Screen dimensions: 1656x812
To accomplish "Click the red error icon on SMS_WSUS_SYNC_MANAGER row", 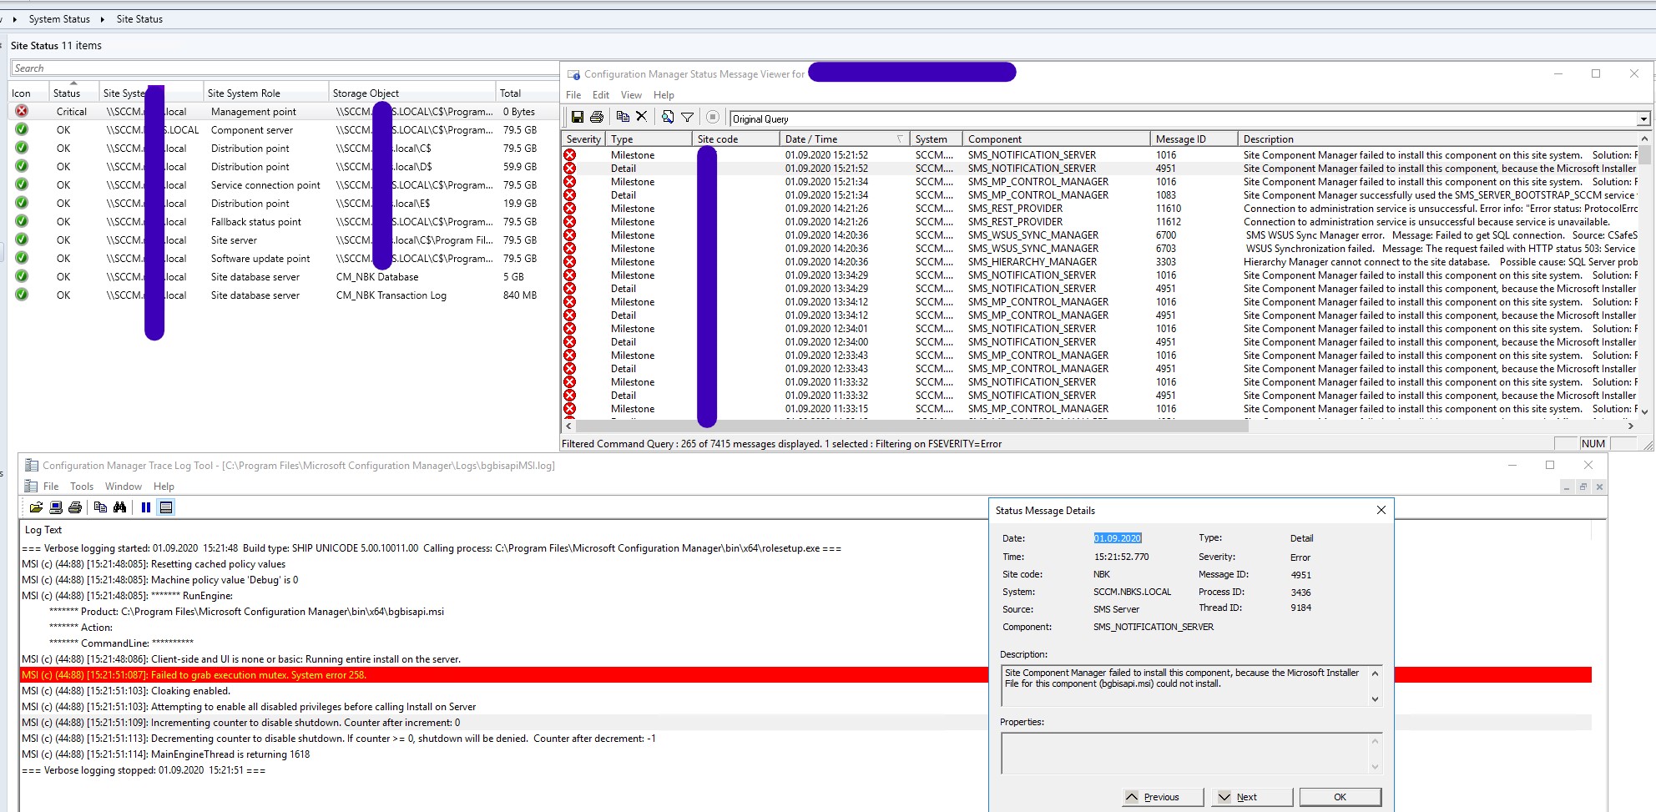I will (570, 235).
